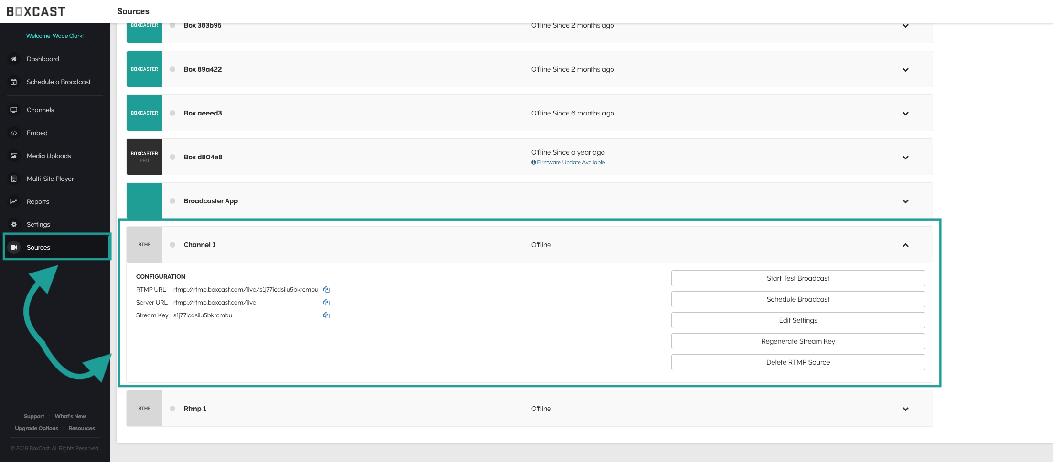Expand the Rtmp 1 source
The width and height of the screenshot is (1053, 462).
905,409
